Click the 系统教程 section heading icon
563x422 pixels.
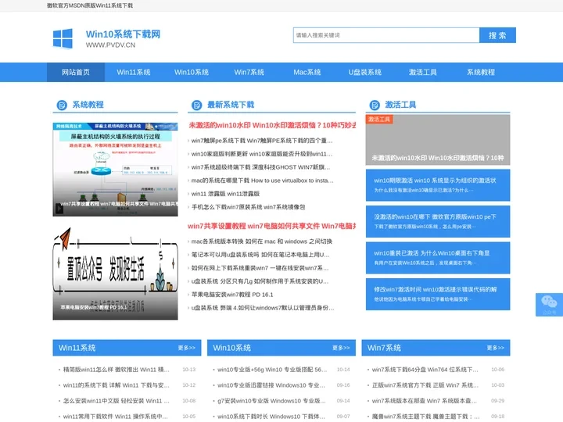(x=62, y=105)
